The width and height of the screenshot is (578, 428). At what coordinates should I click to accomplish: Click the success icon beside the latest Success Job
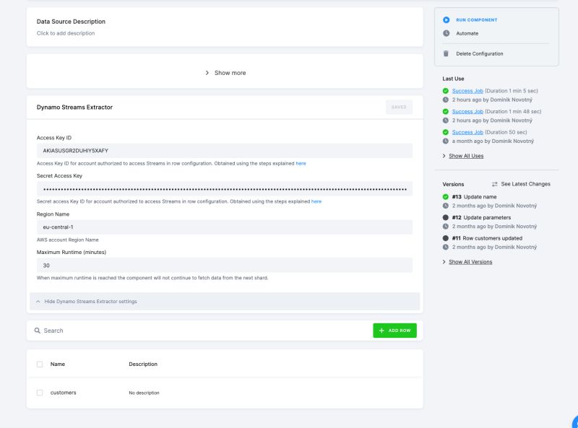444,90
